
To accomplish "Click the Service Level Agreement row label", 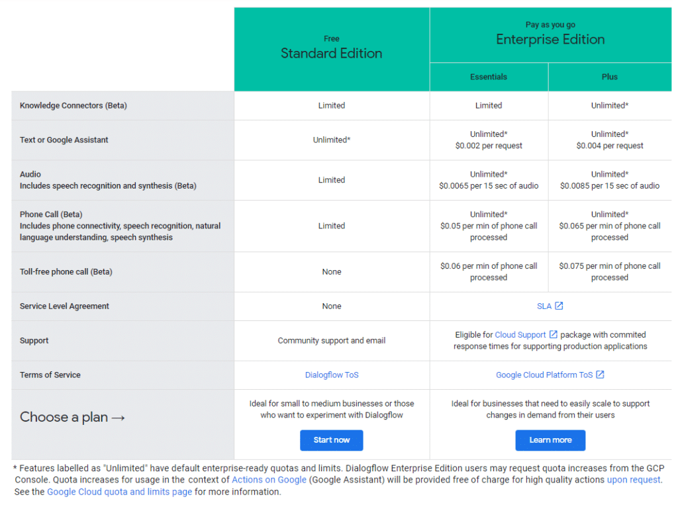I will coord(64,306).
